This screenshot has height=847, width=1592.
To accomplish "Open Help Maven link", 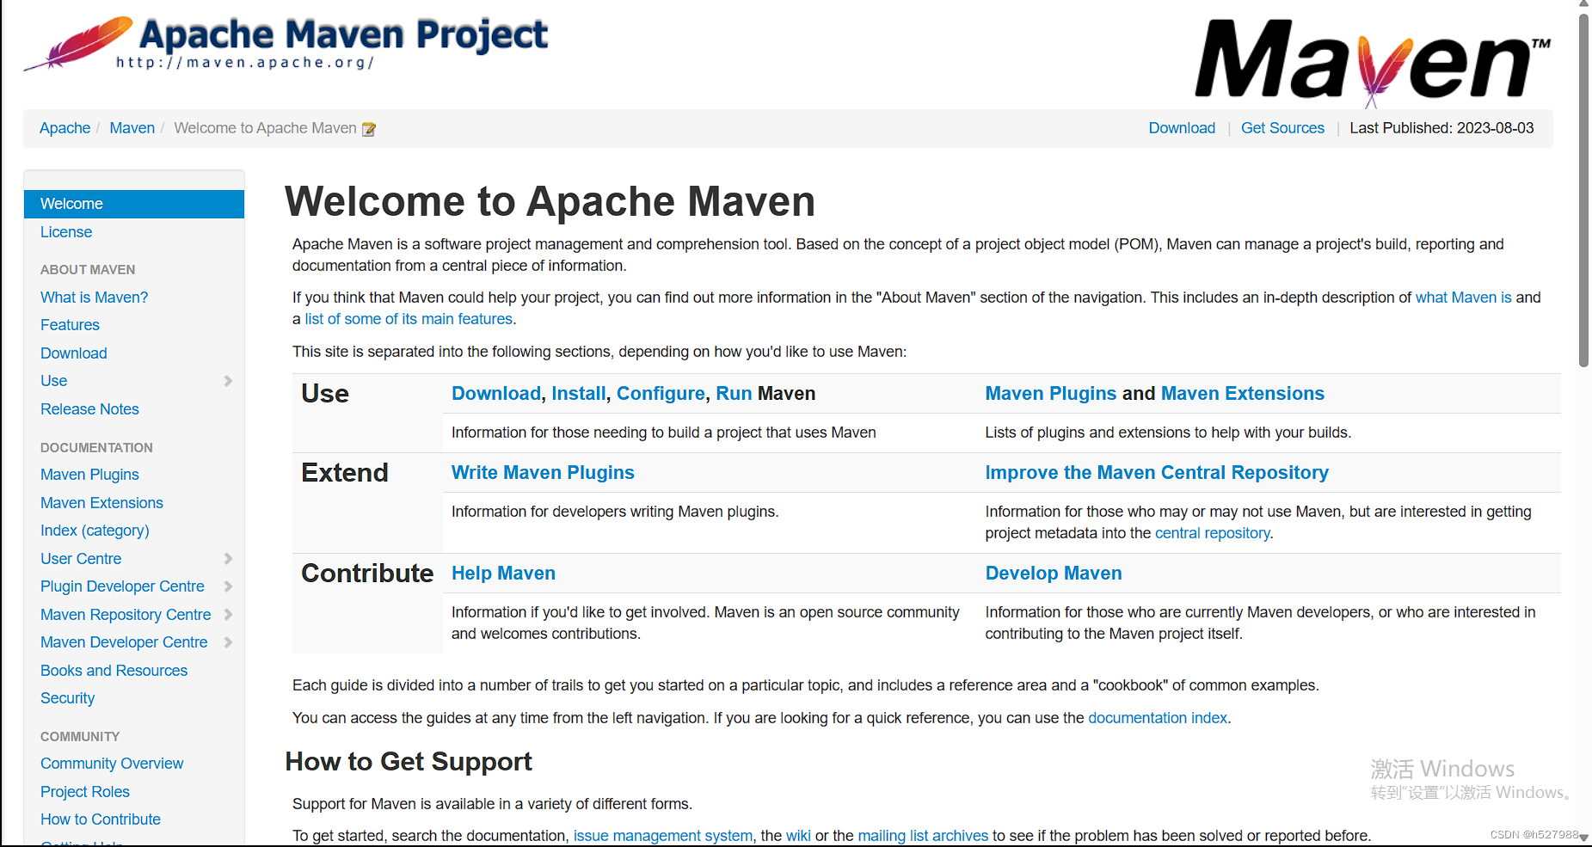I will tap(503, 574).
